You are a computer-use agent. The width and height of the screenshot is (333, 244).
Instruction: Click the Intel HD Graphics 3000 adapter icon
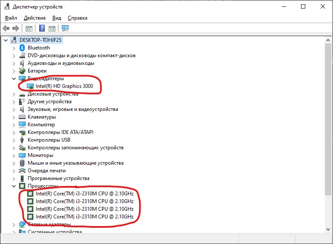coord(30,86)
